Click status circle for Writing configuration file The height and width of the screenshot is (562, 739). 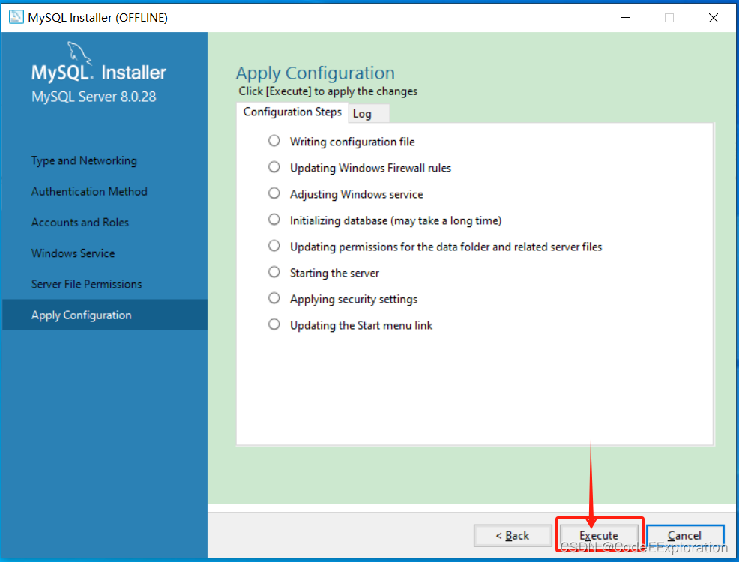[x=274, y=141]
